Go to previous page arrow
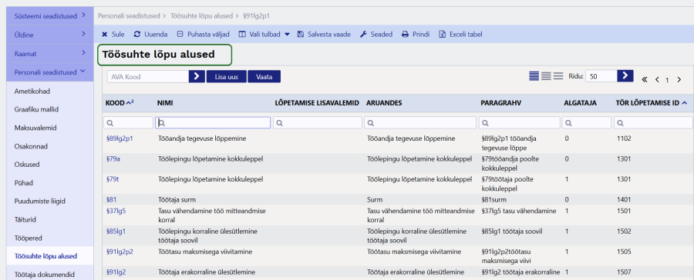Image resolution: width=694 pixels, height=280 pixels. click(657, 79)
